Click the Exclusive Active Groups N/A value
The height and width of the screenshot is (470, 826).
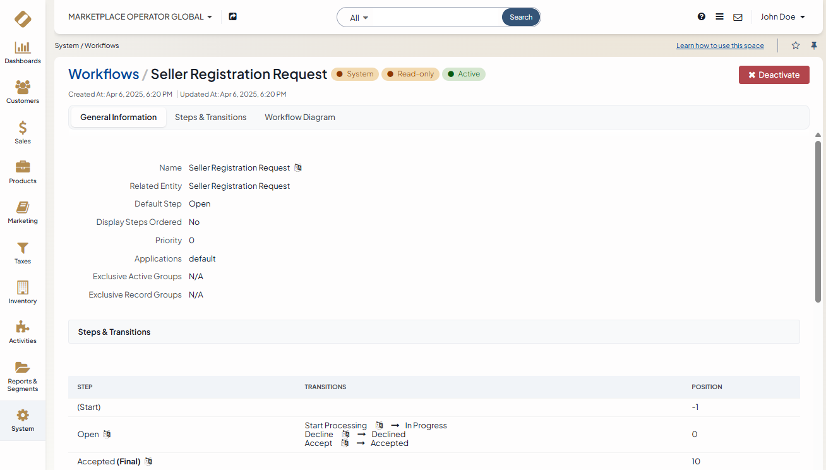[x=196, y=277]
